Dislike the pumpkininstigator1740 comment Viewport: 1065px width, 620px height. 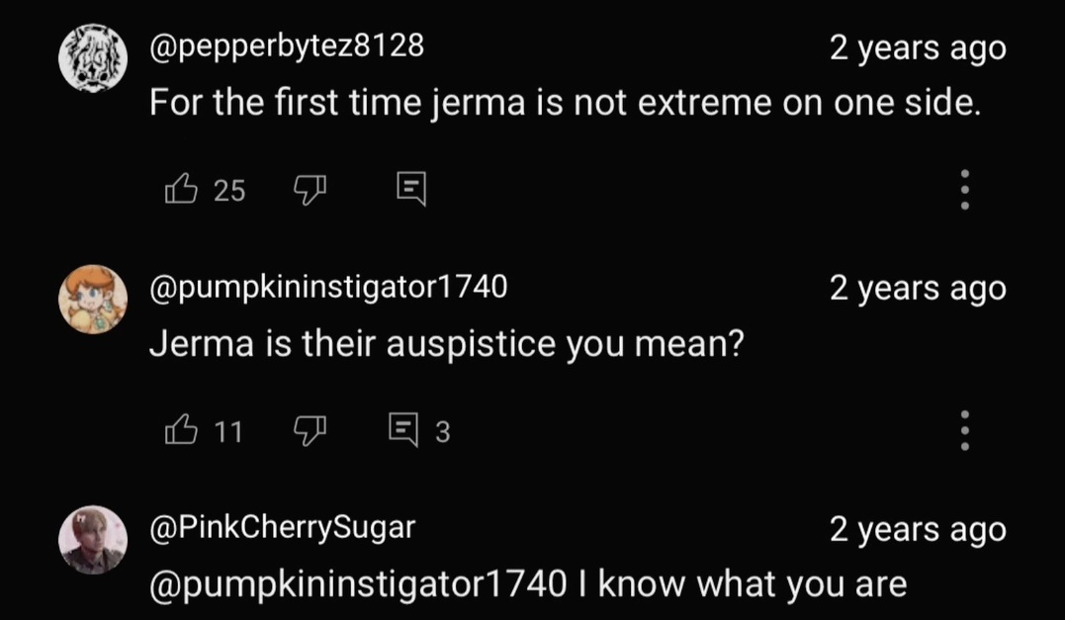tap(311, 430)
